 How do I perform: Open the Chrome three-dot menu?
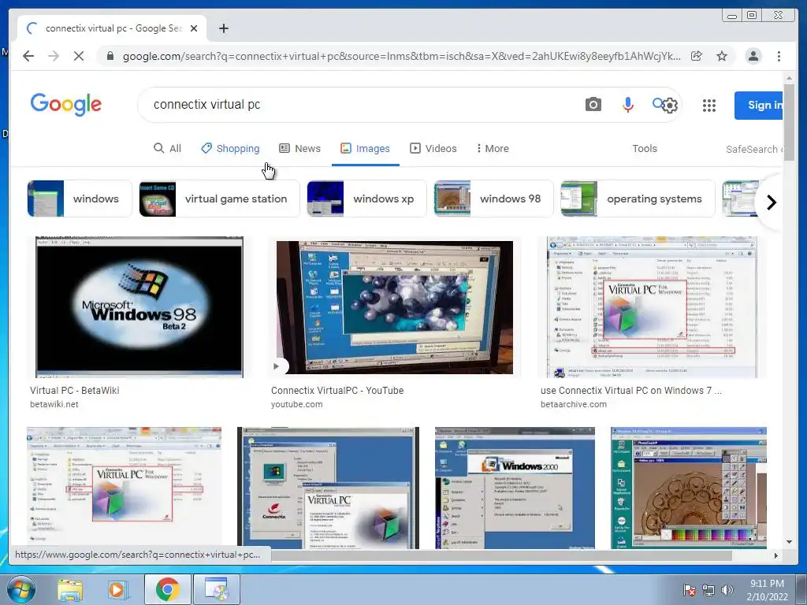[779, 56]
